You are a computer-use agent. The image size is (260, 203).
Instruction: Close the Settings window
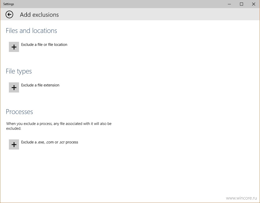coord(253,4)
